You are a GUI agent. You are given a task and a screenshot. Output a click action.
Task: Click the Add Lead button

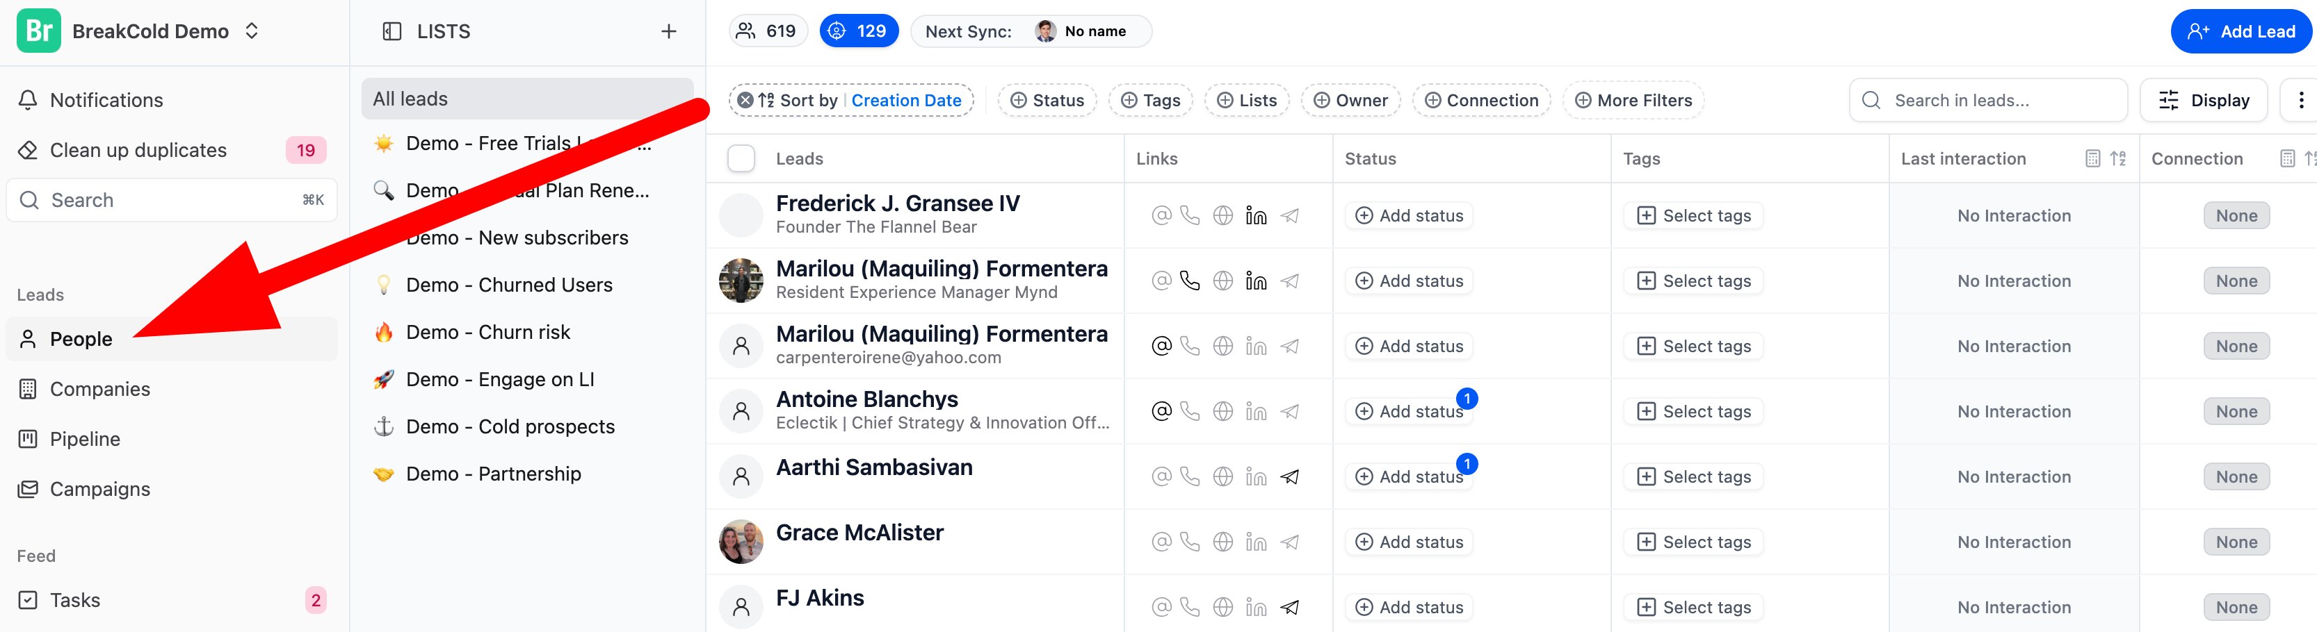click(2241, 31)
